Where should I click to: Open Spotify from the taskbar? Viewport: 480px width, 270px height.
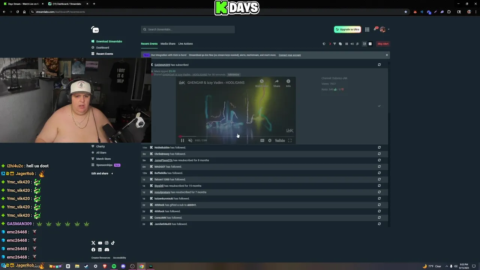coord(114,266)
